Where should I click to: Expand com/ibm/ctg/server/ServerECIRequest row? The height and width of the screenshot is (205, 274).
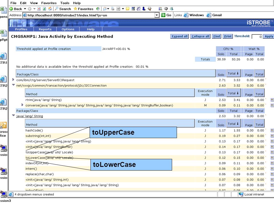coord(13,80)
